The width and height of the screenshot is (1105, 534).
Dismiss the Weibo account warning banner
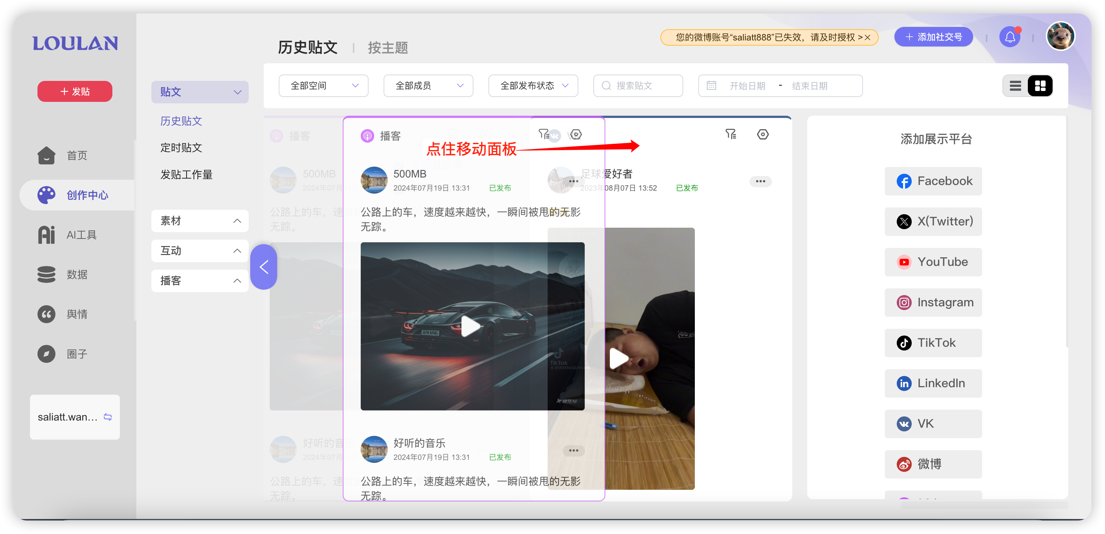click(x=868, y=37)
